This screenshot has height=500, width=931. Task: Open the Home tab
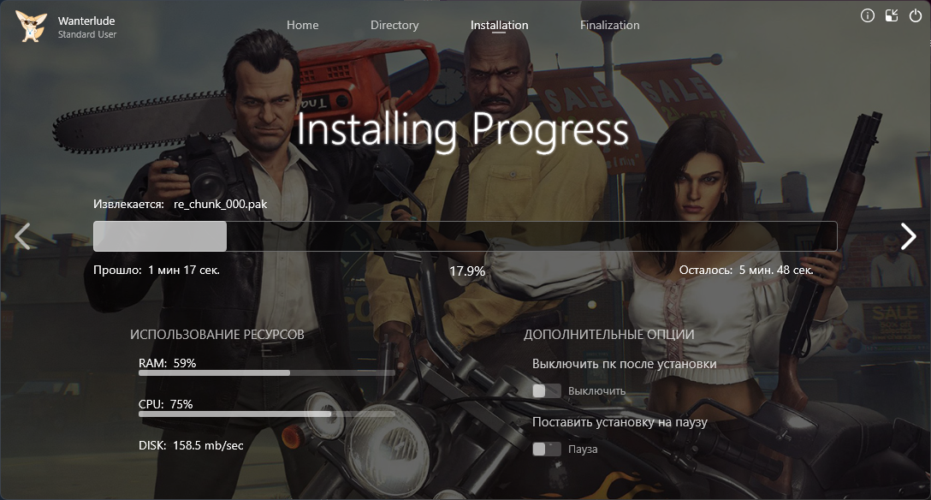[302, 25]
